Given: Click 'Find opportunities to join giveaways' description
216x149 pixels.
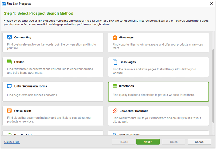Looking at the screenshot, I should coord(158,46).
